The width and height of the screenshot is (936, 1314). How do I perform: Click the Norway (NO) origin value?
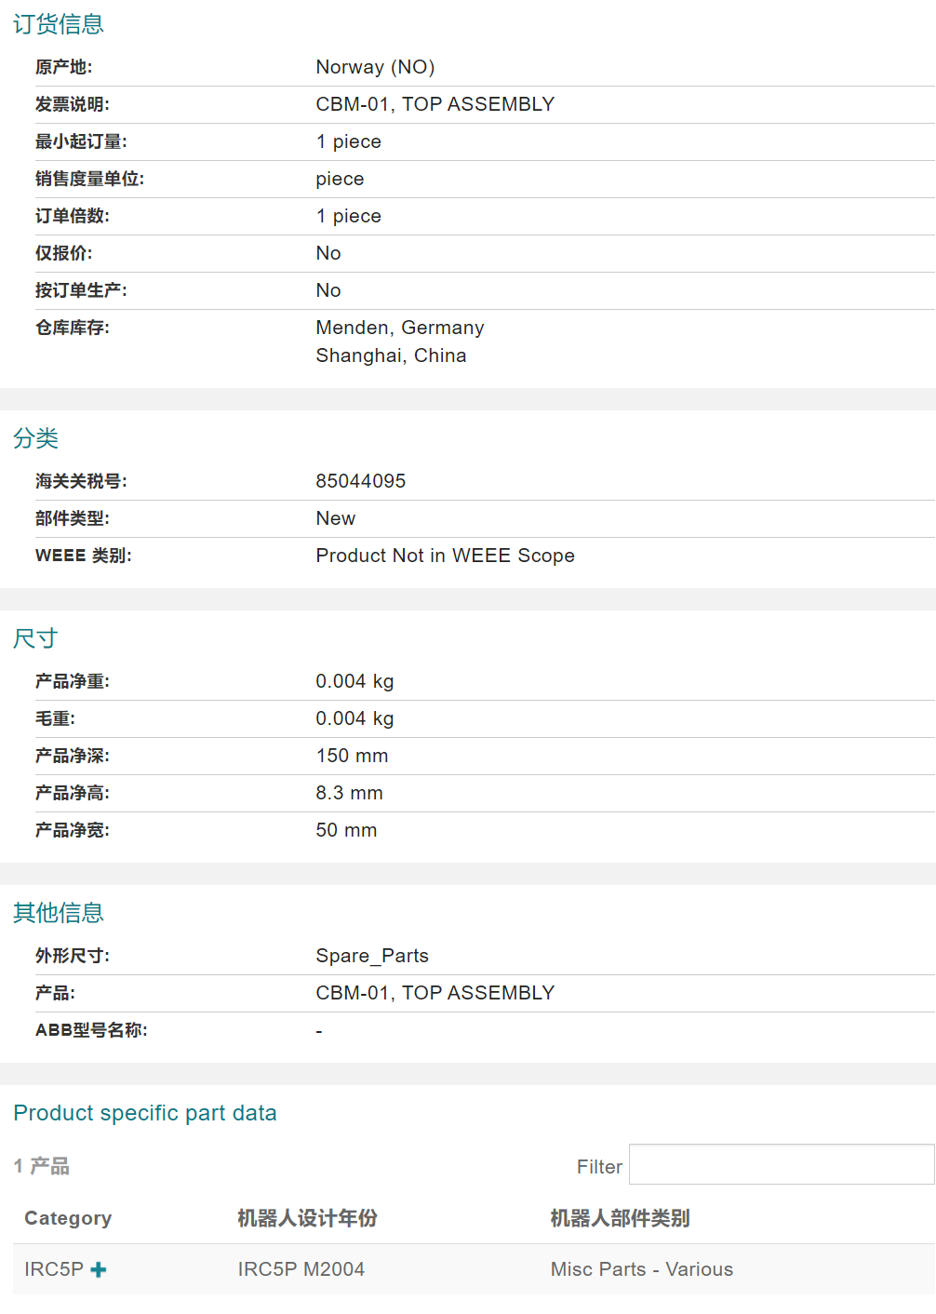click(x=375, y=67)
